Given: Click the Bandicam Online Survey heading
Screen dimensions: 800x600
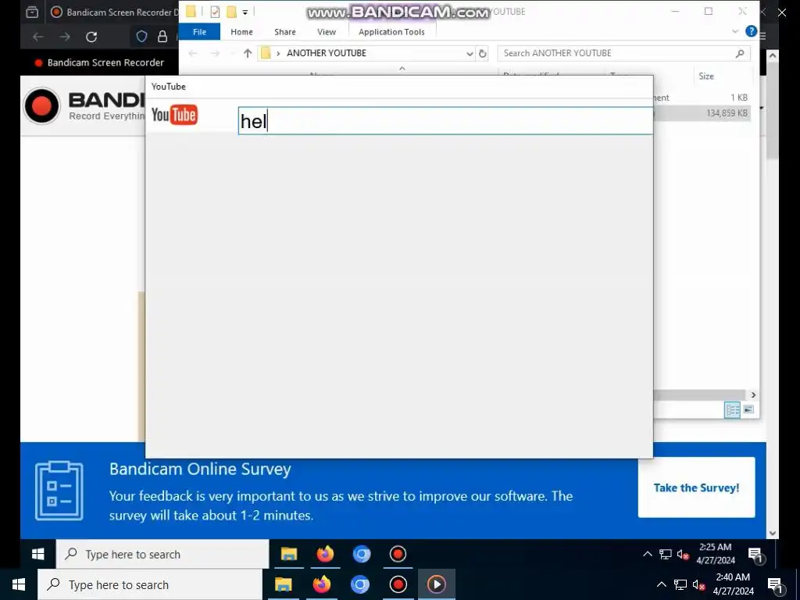Looking at the screenshot, I should (200, 469).
